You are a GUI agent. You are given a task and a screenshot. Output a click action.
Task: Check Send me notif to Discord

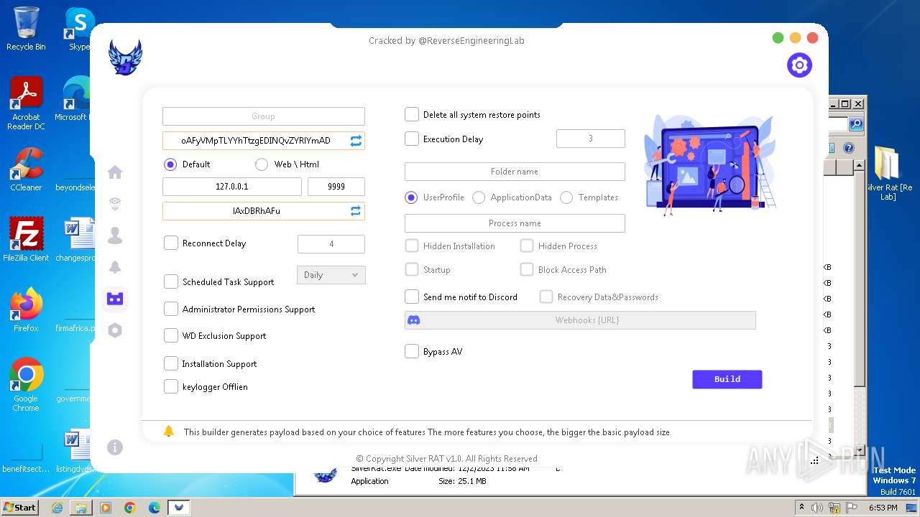[x=412, y=297]
